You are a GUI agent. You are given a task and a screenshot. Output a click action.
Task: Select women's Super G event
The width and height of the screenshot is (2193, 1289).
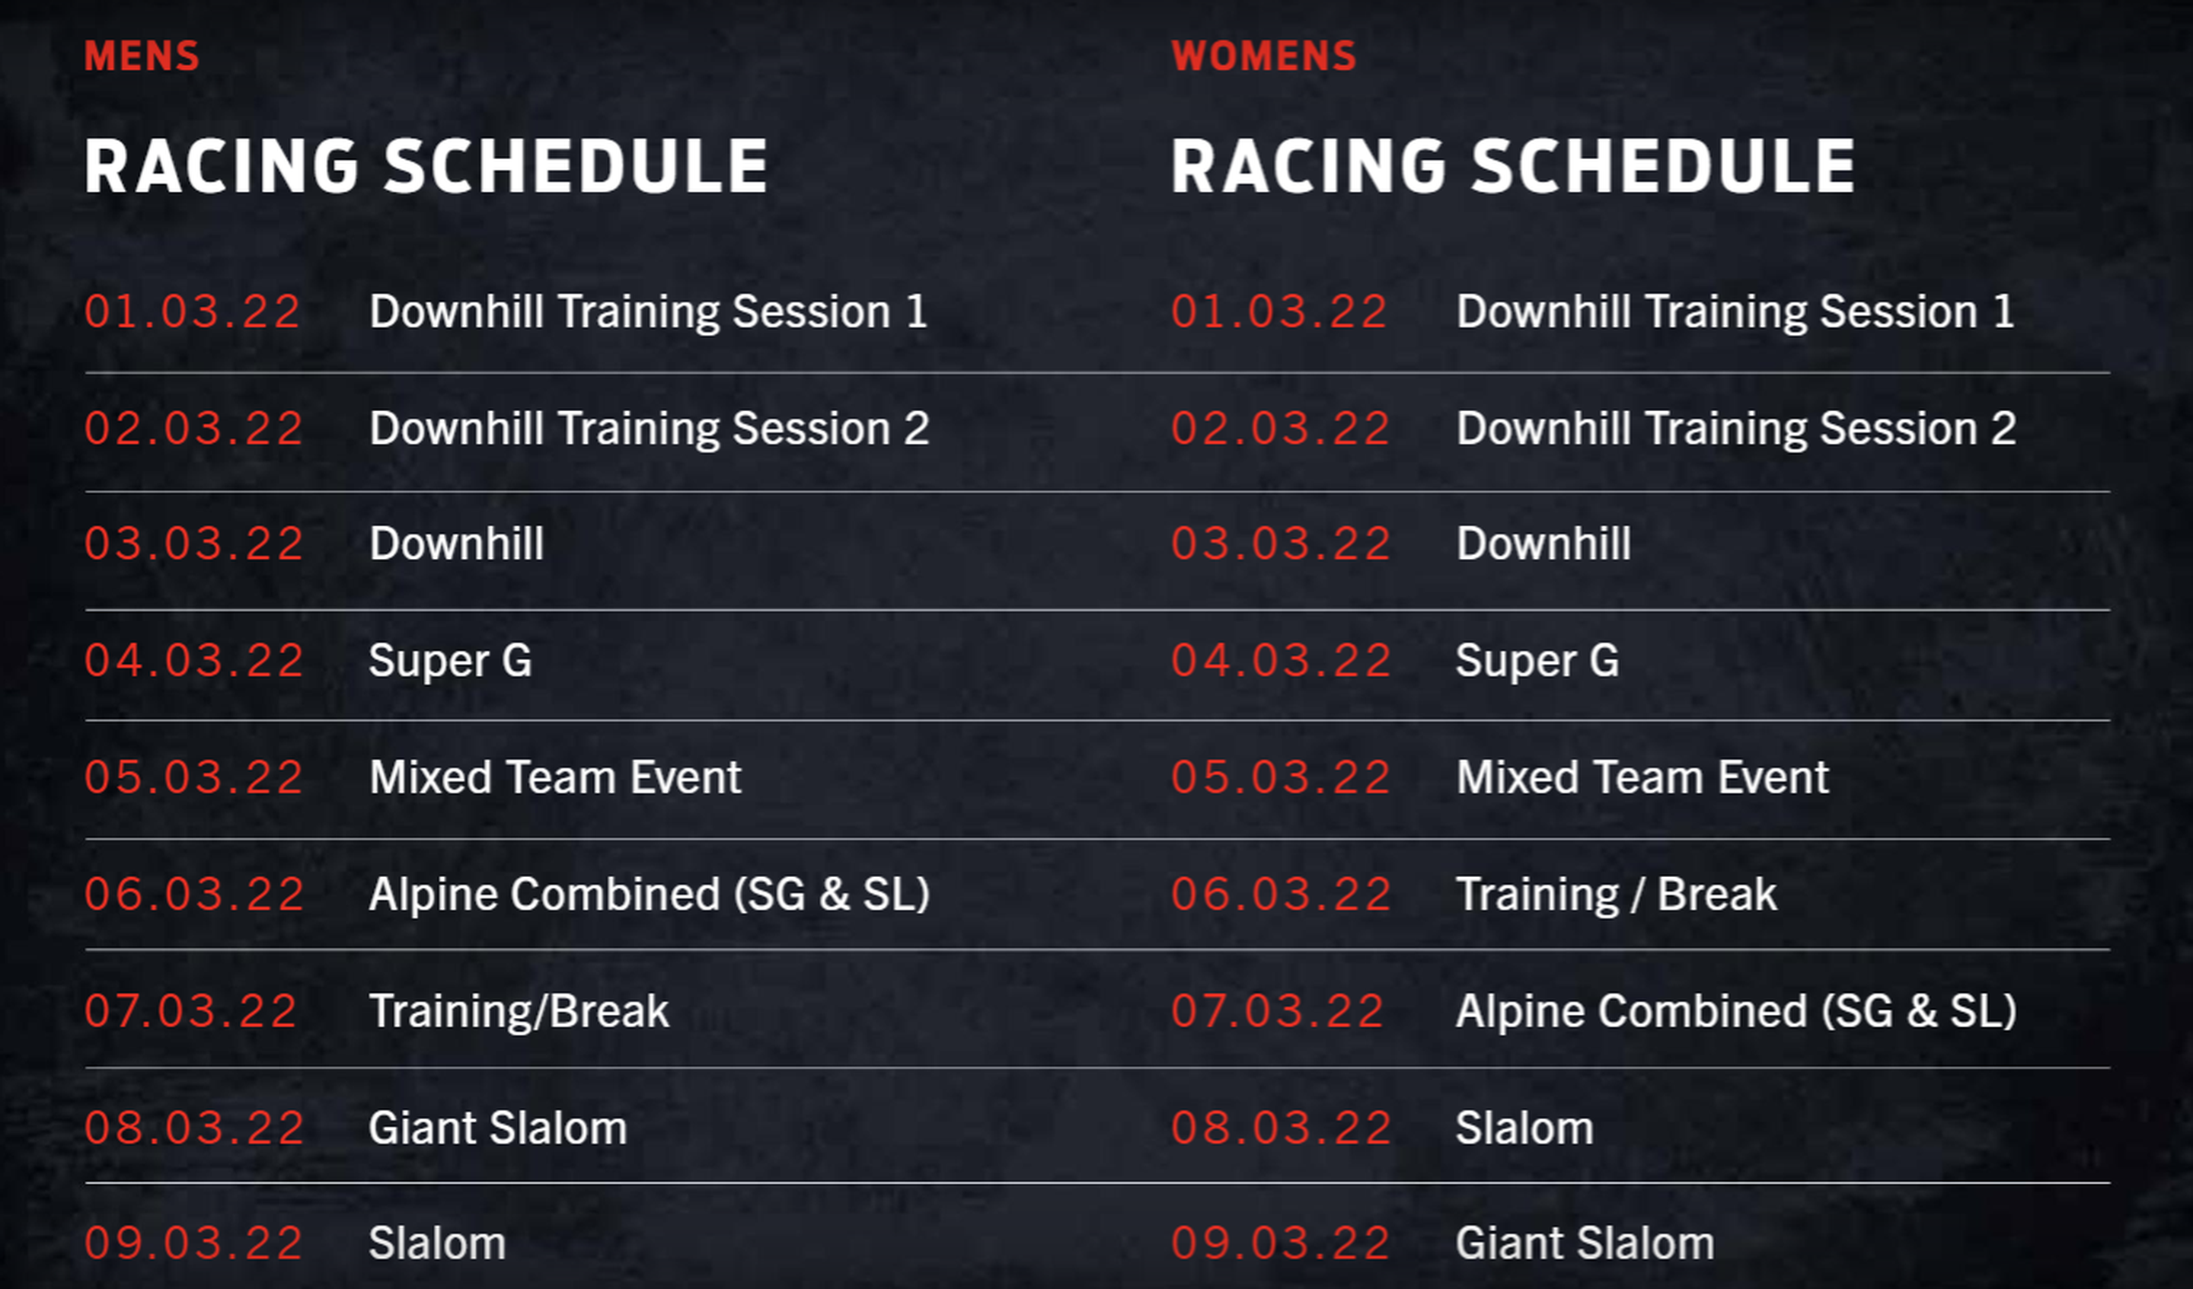pos(1537,661)
